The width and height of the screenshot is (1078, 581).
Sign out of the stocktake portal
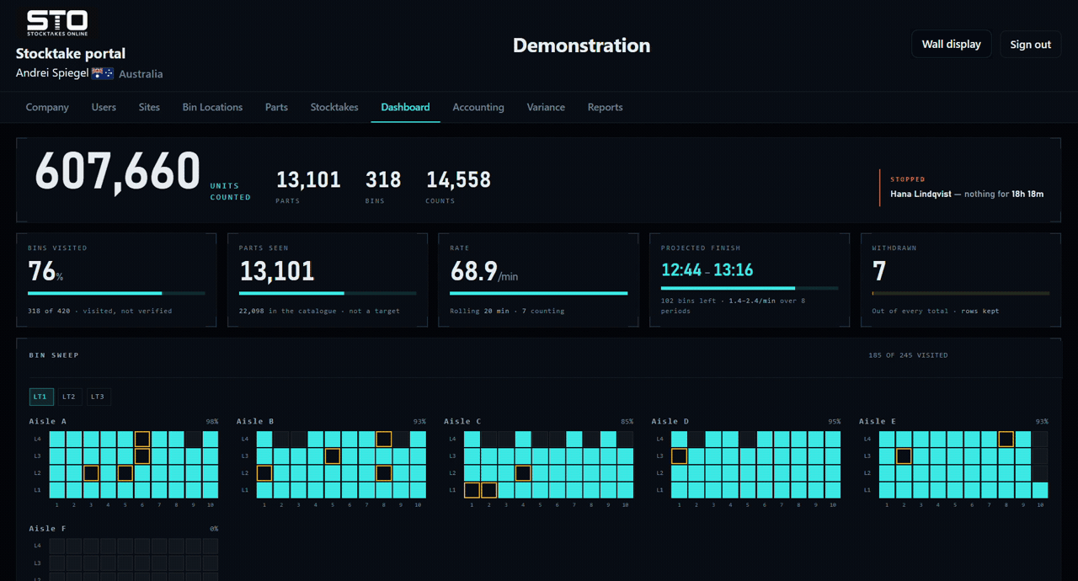click(x=1030, y=44)
